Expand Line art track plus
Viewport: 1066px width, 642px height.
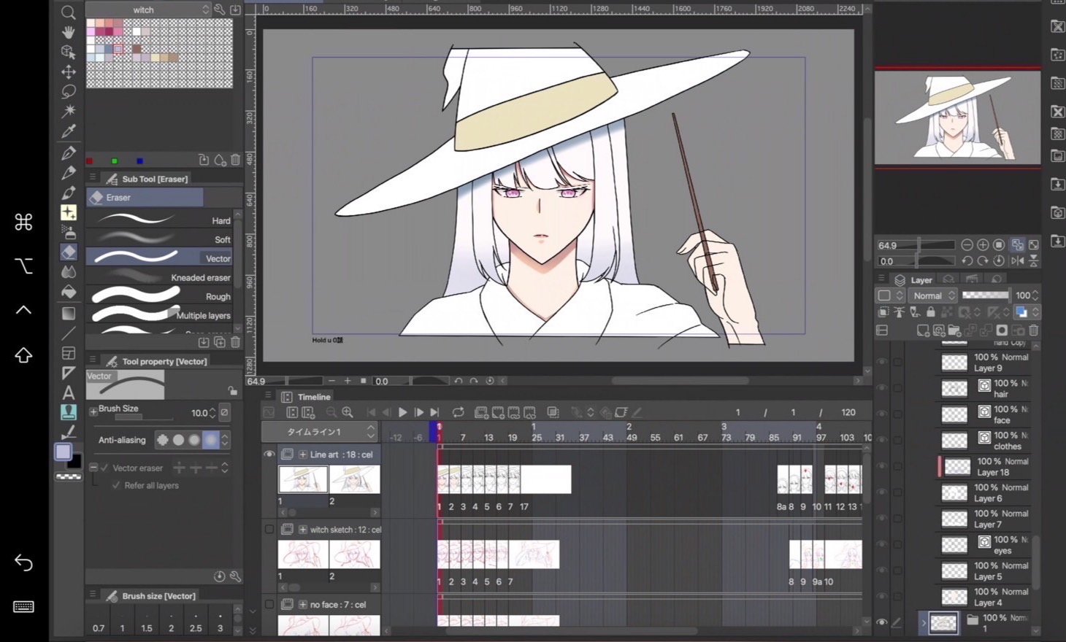pos(302,454)
